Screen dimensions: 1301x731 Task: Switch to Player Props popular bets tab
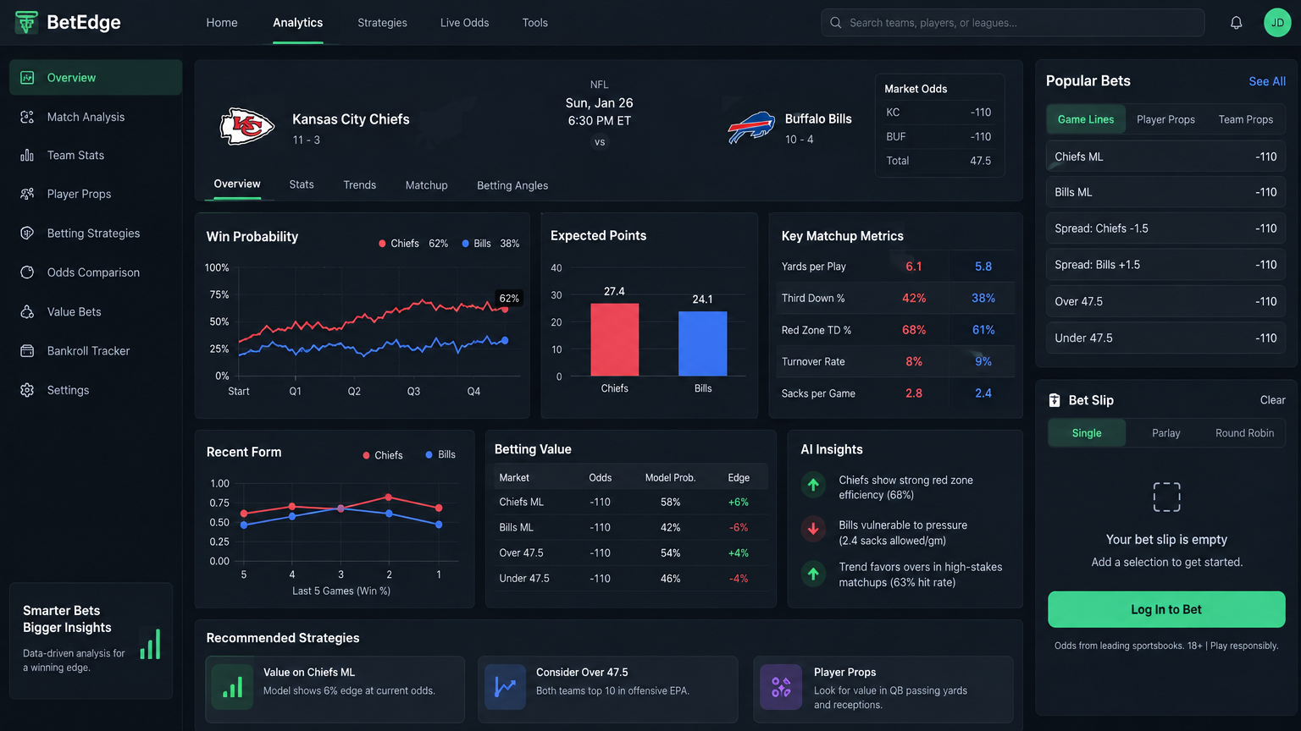coord(1165,119)
